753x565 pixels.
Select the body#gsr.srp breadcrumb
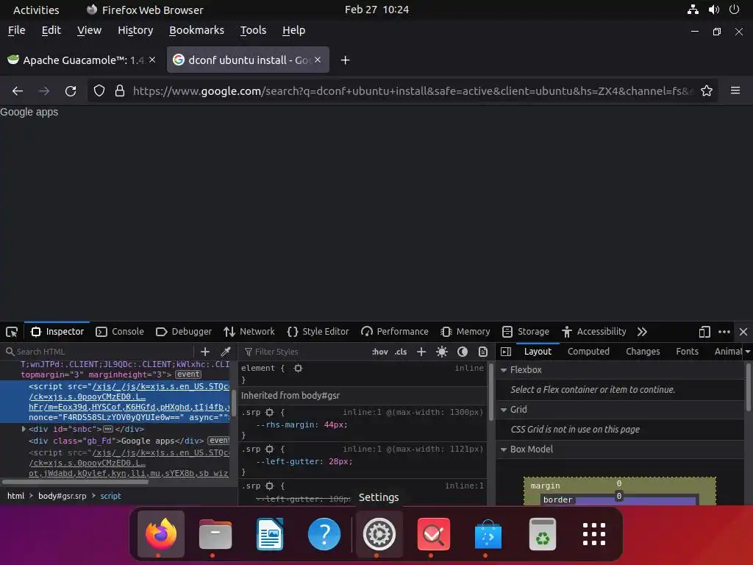click(63, 496)
